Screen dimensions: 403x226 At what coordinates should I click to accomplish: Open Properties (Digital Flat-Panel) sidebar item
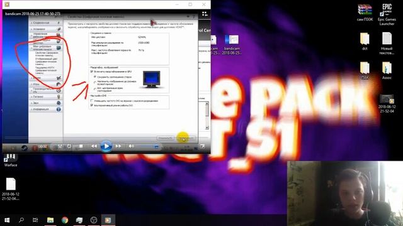click(47, 54)
